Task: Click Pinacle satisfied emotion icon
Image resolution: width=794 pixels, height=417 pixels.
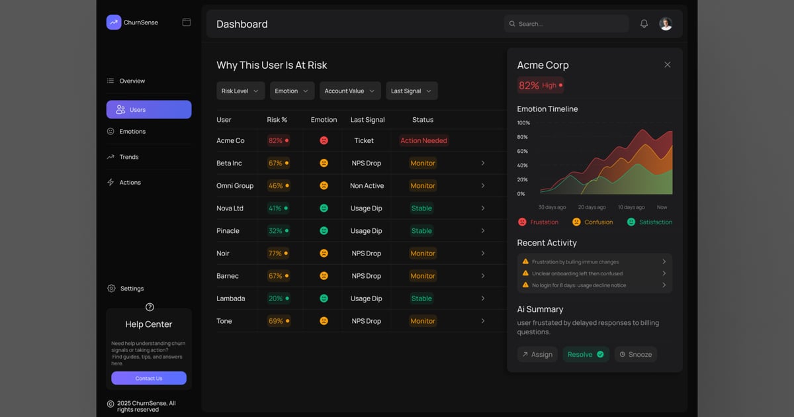Action: [x=324, y=230]
